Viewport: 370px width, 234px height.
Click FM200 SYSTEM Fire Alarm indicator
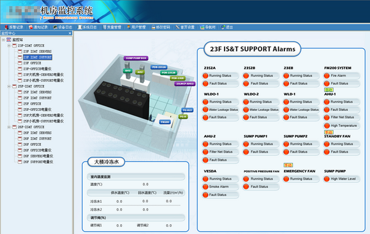(342, 76)
